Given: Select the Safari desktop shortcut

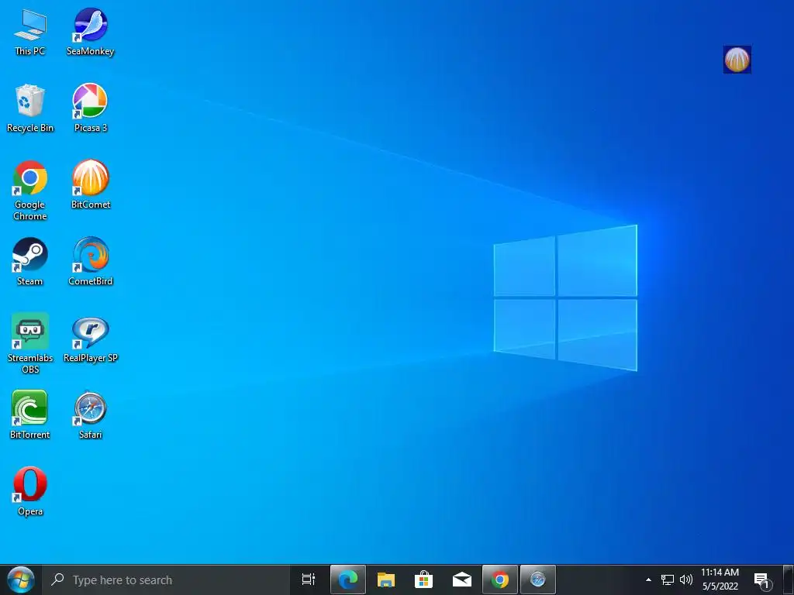Looking at the screenshot, I should coord(90,415).
